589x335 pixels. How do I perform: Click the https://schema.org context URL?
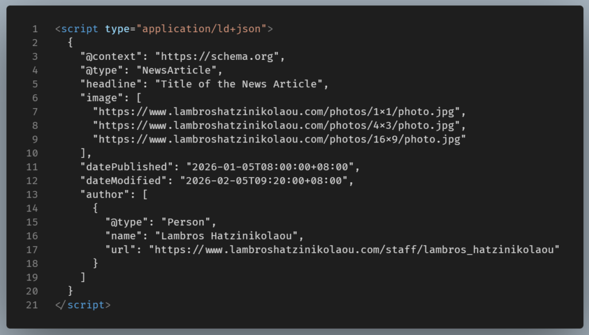220,56
